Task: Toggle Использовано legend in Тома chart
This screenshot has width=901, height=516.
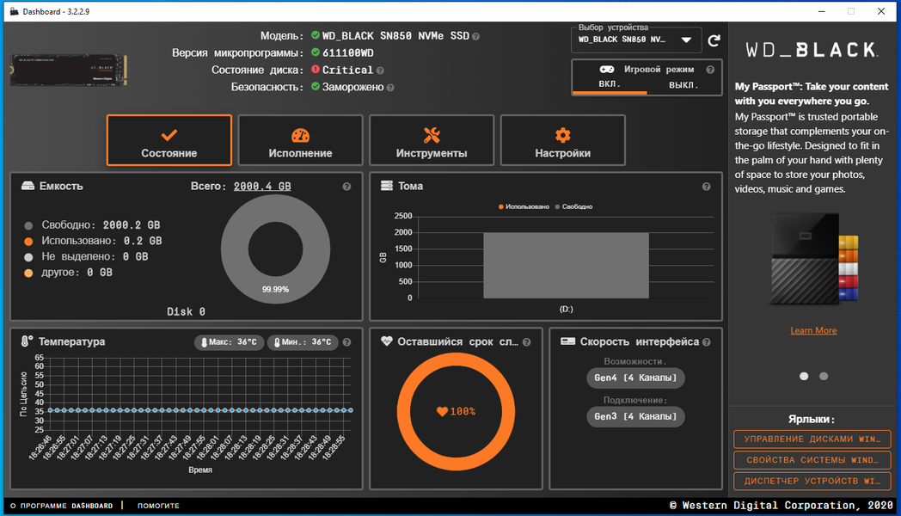Action: pyautogui.click(x=524, y=207)
